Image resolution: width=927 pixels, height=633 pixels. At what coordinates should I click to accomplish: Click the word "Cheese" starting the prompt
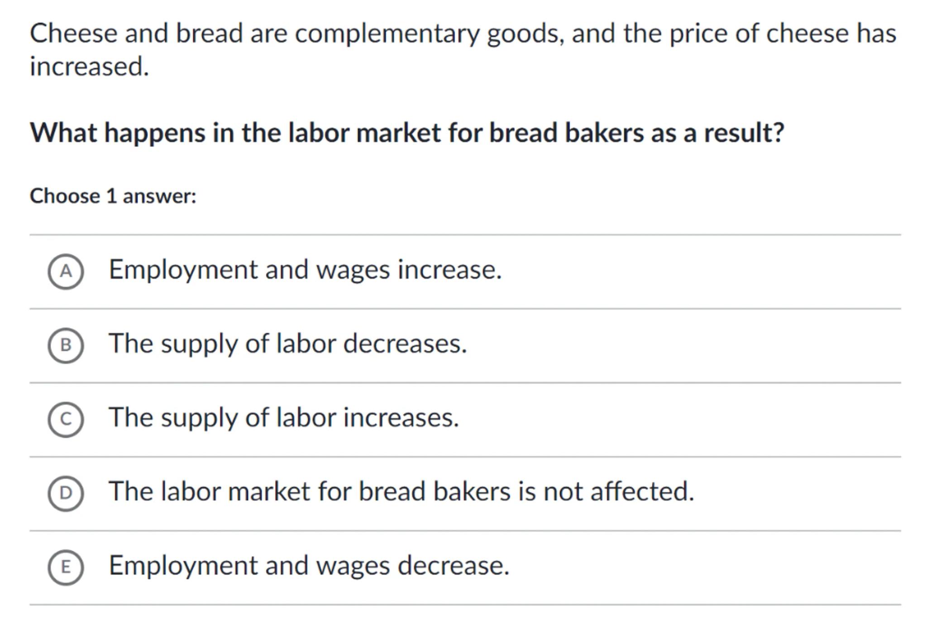[x=73, y=34]
